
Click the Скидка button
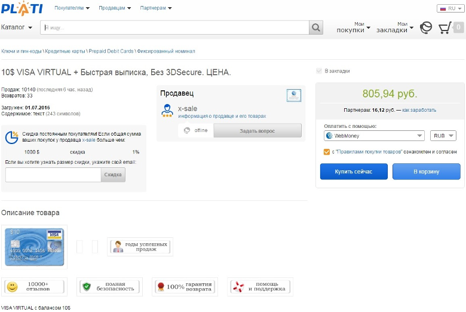pyautogui.click(x=113, y=175)
